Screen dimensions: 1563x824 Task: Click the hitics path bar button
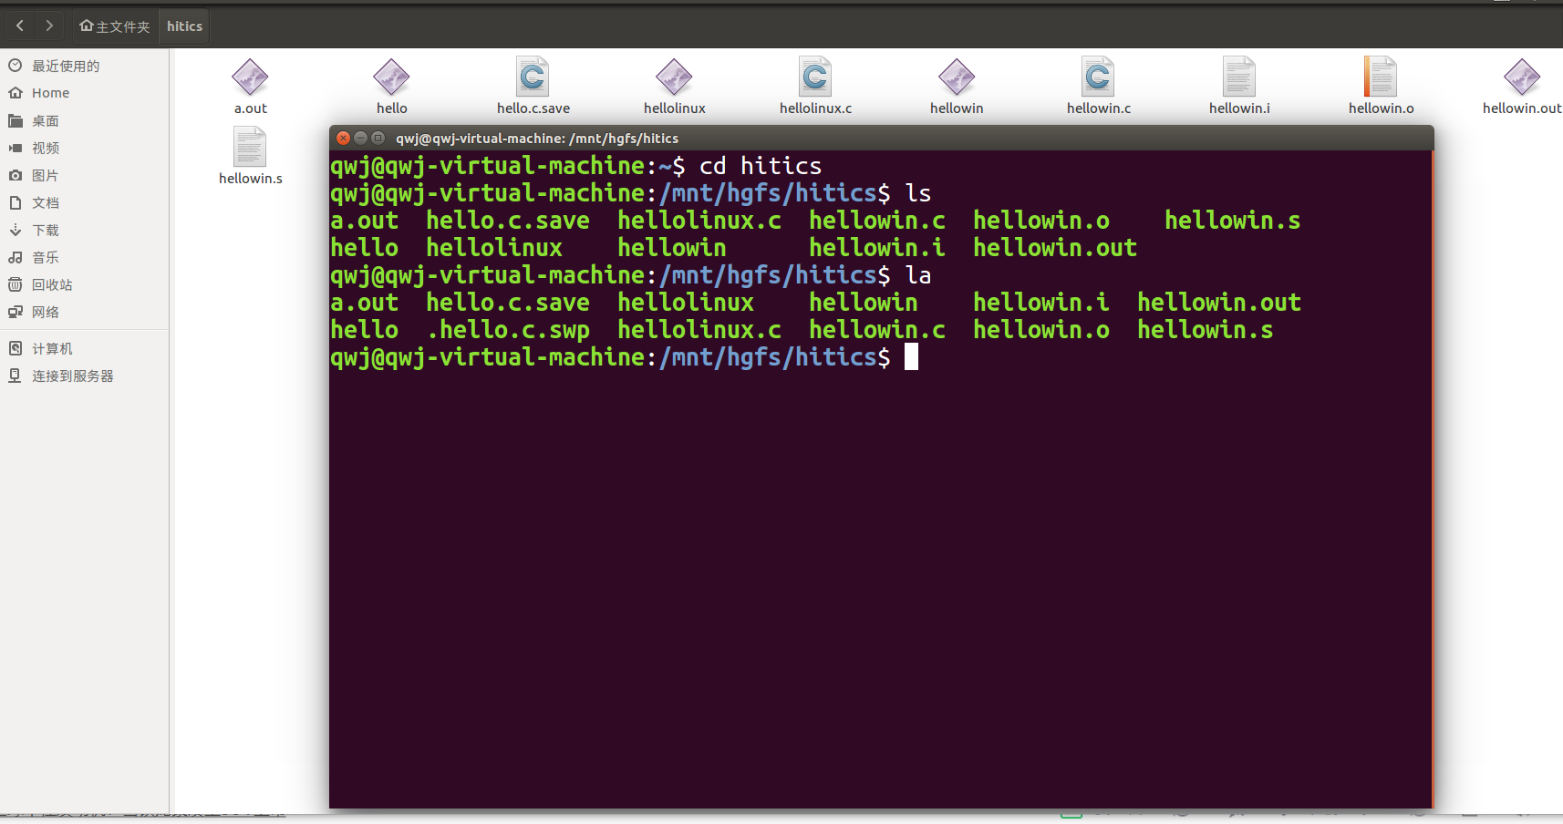click(x=184, y=26)
